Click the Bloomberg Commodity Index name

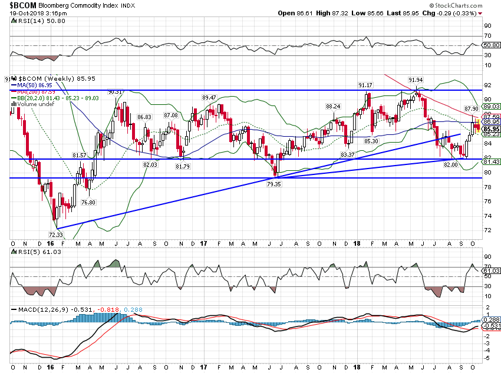pos(78,5)
